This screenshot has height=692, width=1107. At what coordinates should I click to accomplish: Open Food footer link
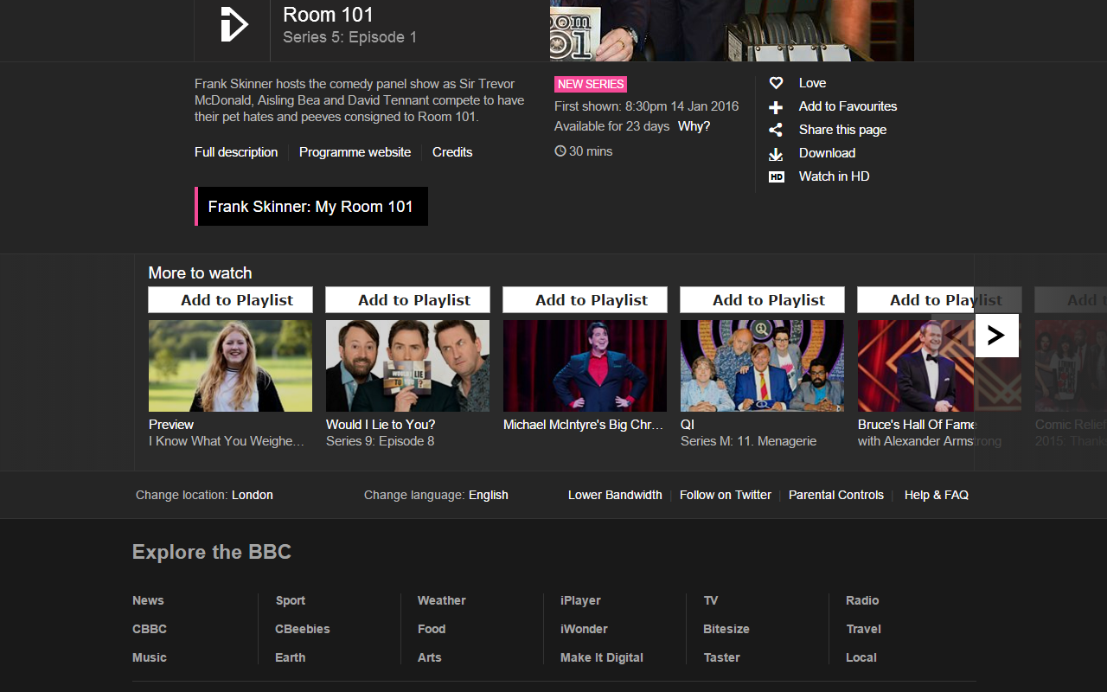pyautogui.click(x=432, y=629)
